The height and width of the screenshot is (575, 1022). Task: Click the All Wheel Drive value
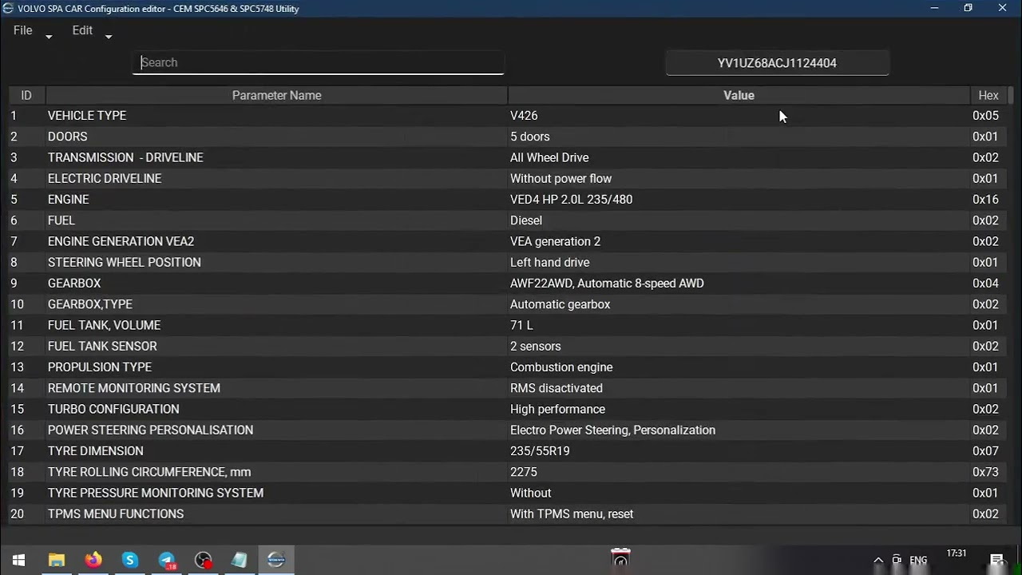coord(549,157)
